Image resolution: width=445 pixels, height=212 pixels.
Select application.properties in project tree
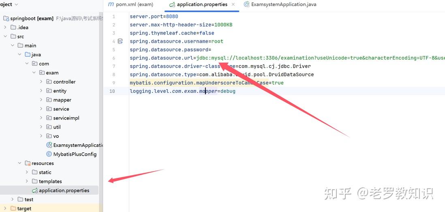(64, 191)
